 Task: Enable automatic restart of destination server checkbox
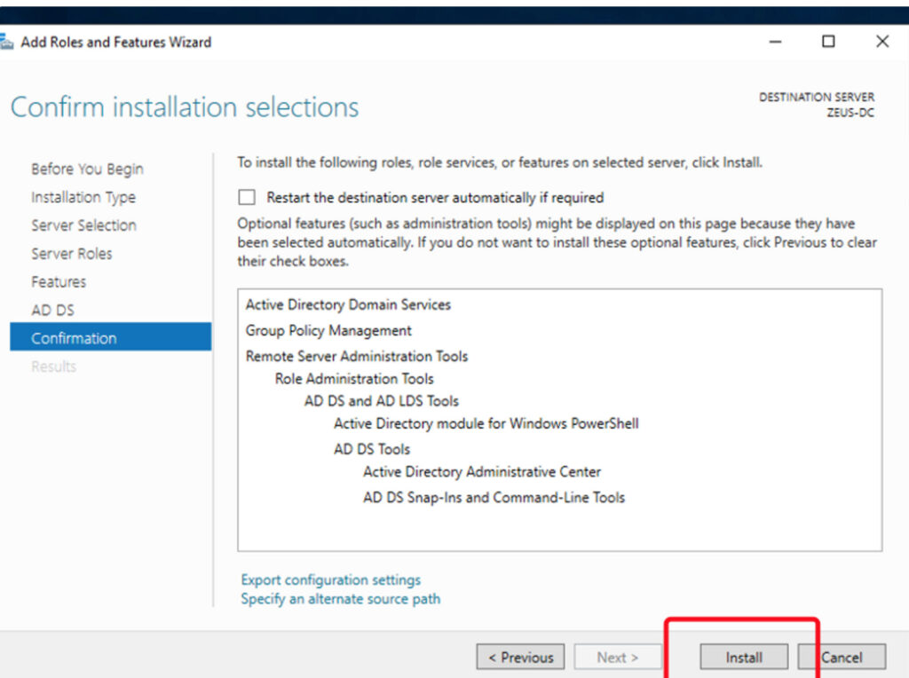(247, 198)
